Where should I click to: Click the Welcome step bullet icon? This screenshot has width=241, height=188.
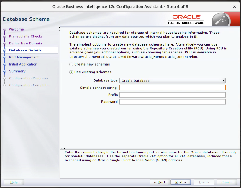[x=5, y=29]
